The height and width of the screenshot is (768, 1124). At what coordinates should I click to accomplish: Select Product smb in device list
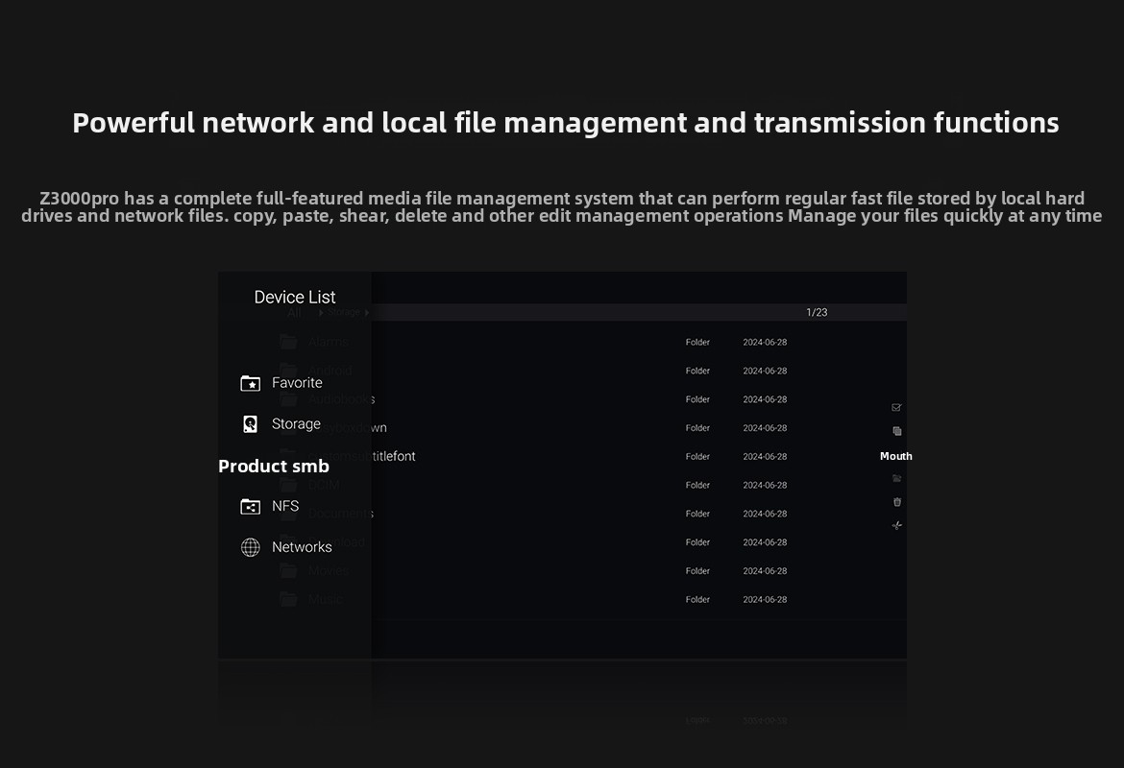(x=274, y=467)
